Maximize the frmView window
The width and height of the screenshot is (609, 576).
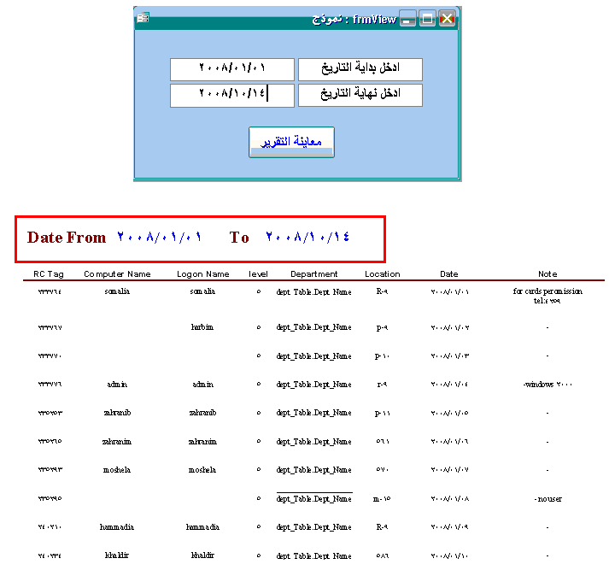[x=427, y=19]
